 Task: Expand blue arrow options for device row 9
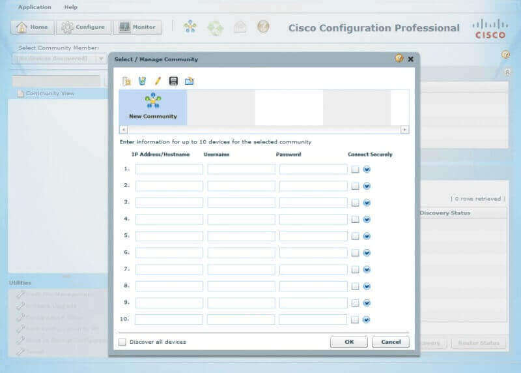click(367, 303)
